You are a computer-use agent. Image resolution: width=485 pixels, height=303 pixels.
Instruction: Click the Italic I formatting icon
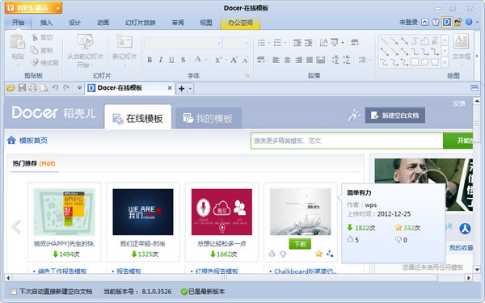point(161,60)
